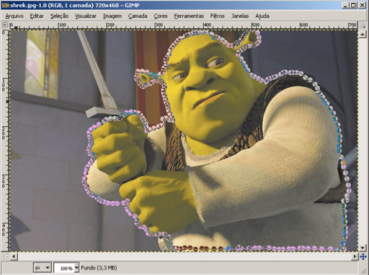
Task: Click the image menu triangle button at ruler corner
Action: tap(5, 25)
